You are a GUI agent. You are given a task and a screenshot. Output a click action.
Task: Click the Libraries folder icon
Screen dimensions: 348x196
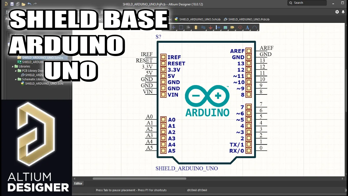coord(16,66)
